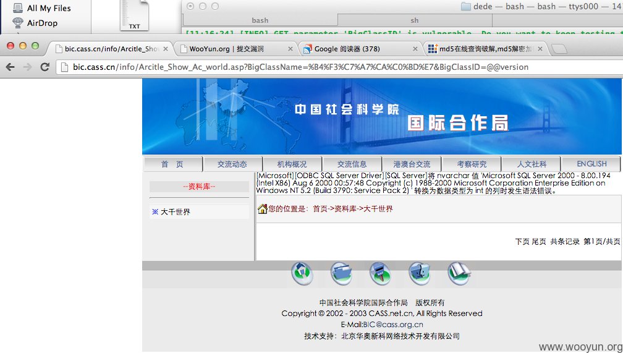The width and height of the screenshot is (623, 353).
Task: Close the WooYun.org tab
Action: 290,49
